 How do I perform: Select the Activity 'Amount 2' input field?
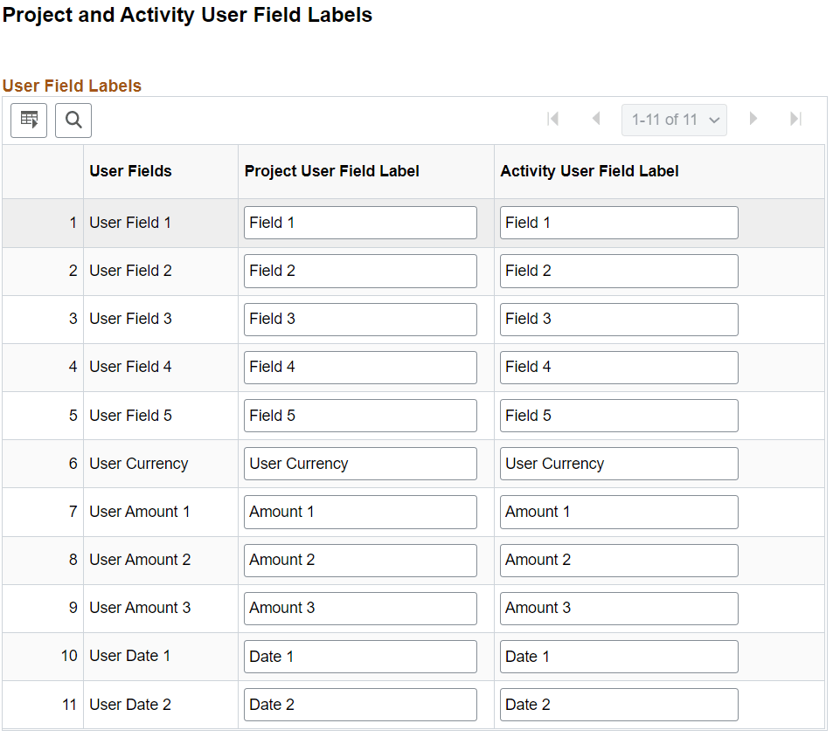tap(618, 560)
